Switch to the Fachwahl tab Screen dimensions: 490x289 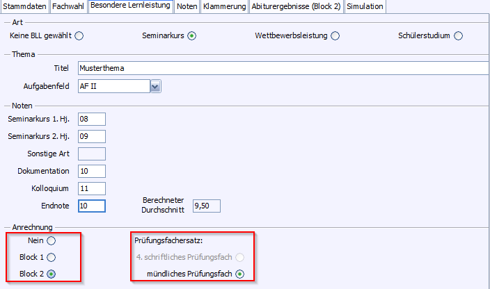[68, 6]
